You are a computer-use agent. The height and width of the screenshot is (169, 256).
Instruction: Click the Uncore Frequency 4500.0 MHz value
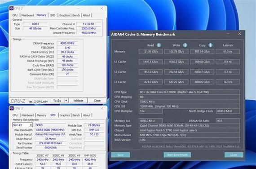click(x=88, y=33)
